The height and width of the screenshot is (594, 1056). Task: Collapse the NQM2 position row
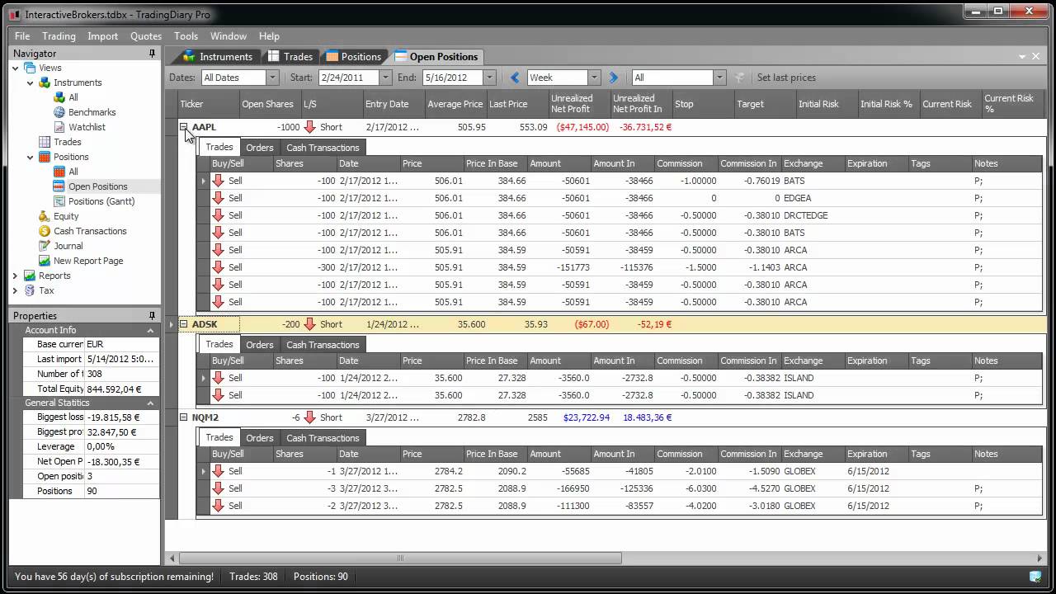(184, 417)
